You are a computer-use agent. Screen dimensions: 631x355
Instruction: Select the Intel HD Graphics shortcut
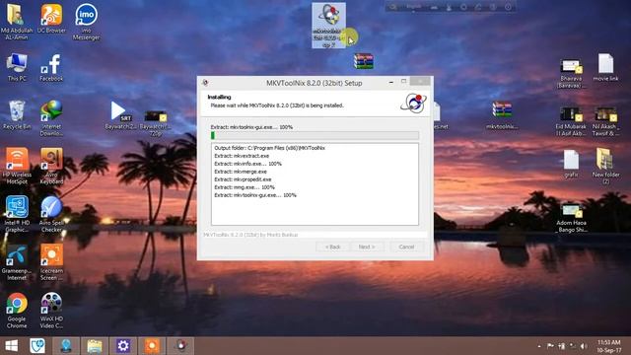[x=17, y=214]
